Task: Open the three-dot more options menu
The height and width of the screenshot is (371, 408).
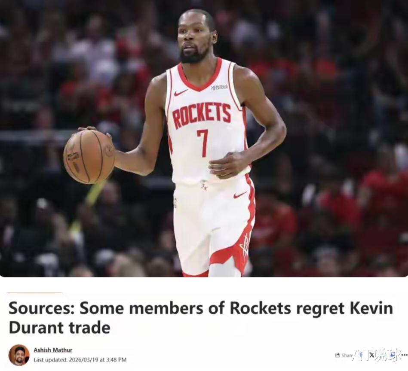Action: (x=405, y=355)
